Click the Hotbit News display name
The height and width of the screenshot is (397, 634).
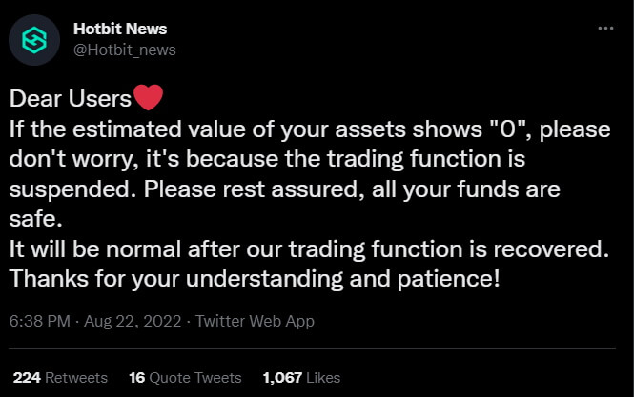[120, 29]
